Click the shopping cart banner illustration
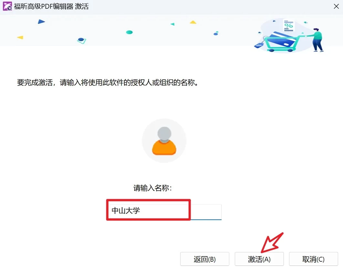Viewport: 343px width, 272px height. click(x=289, y=36)
